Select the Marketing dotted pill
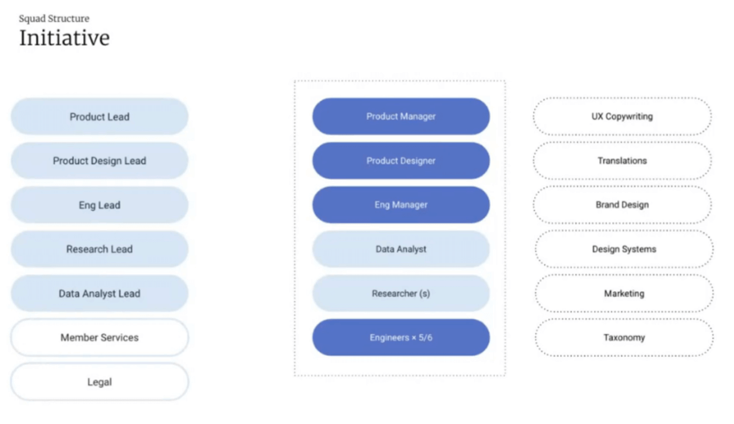 point(624,293)
